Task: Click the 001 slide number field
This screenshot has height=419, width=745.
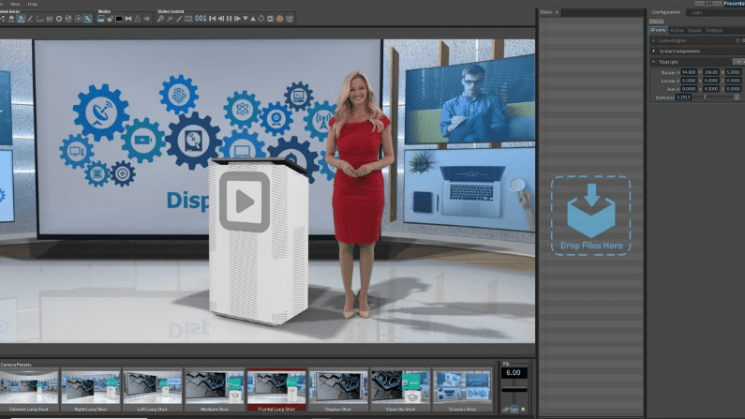Action: [x=201, y=18]
